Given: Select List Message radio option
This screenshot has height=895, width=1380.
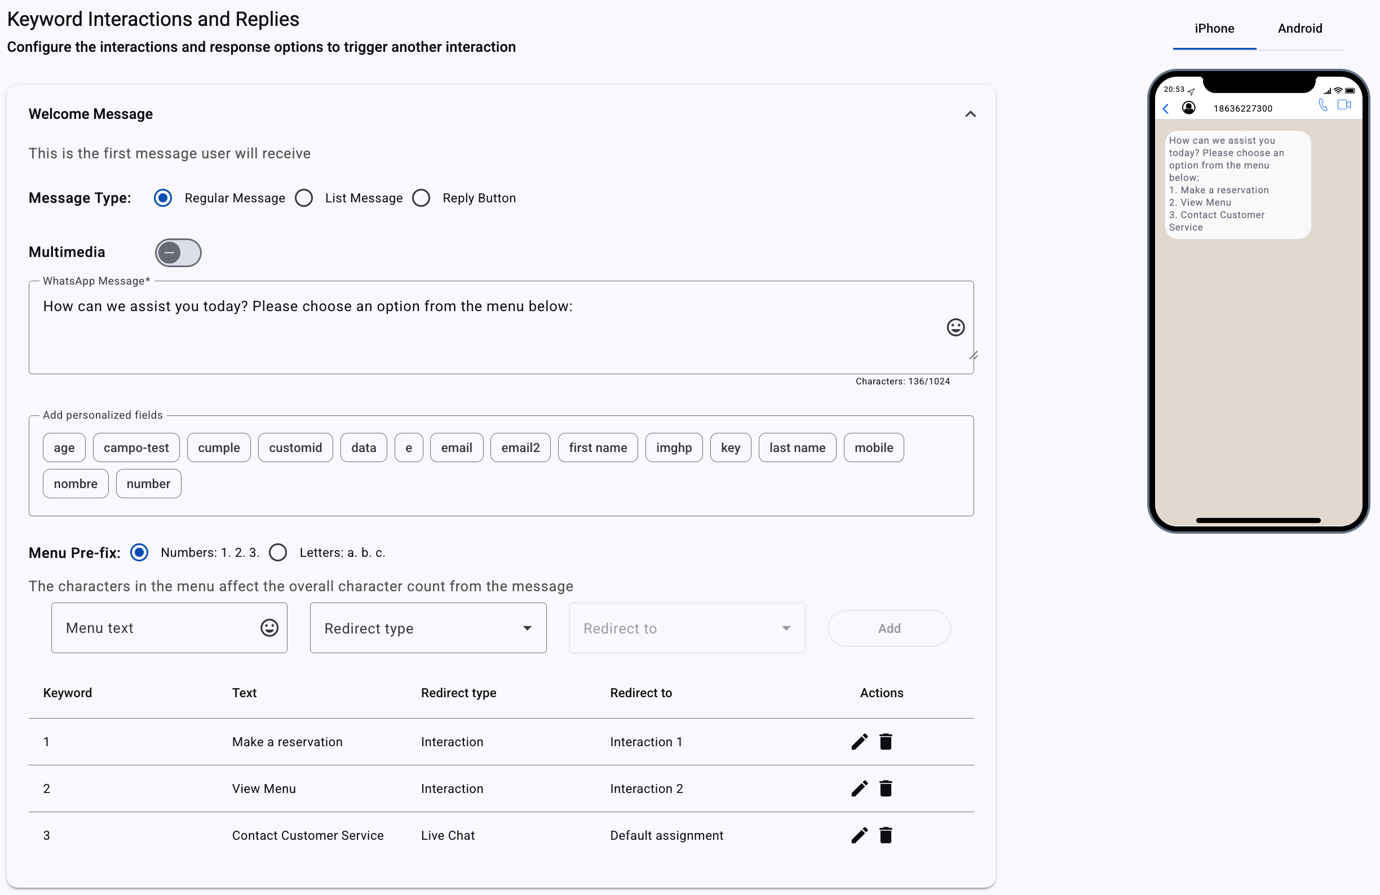Looking at the screenshot, I should 304,198.
